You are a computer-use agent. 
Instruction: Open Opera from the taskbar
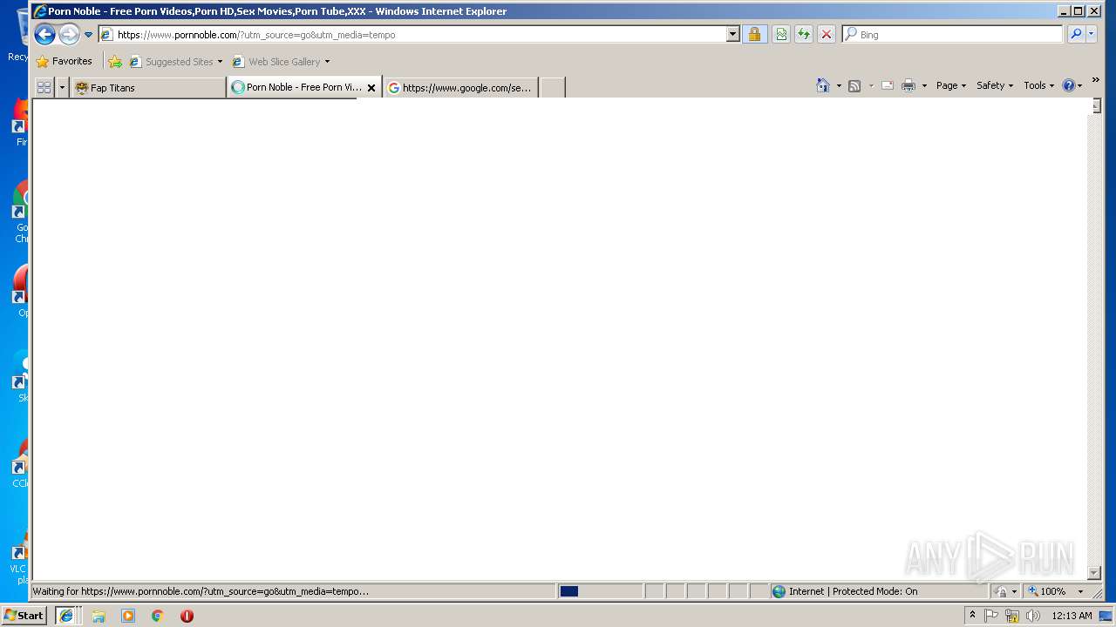(187, 616)
